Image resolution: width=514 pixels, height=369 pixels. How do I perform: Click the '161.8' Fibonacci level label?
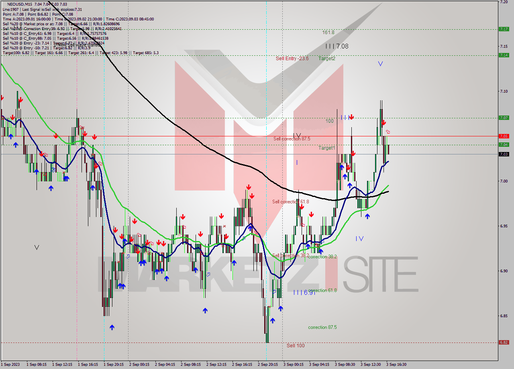click(328, 32)
